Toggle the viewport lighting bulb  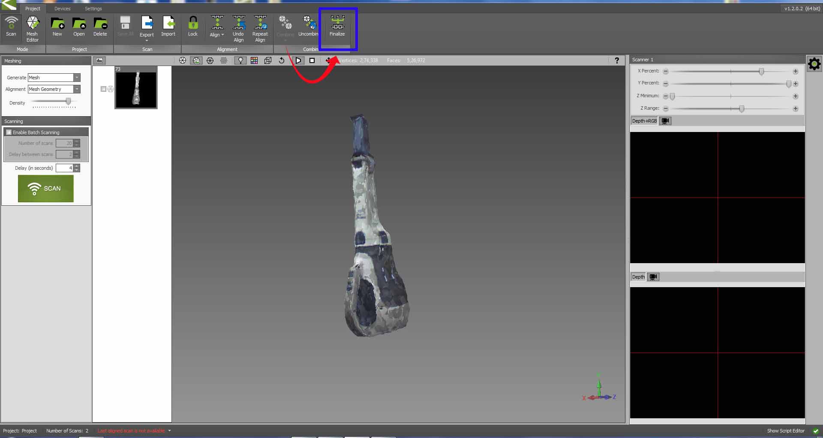240,60
